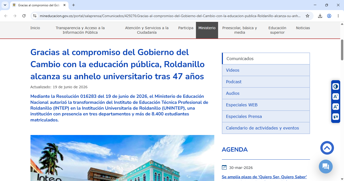Open the sign language accessibility icon
Screen dimensions: 344x181
(x=335, y=117)
